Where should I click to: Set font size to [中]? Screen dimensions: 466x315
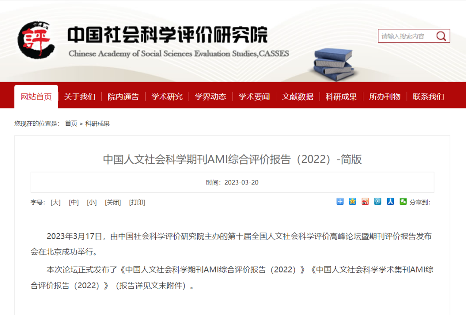click(x=74, y=203)
